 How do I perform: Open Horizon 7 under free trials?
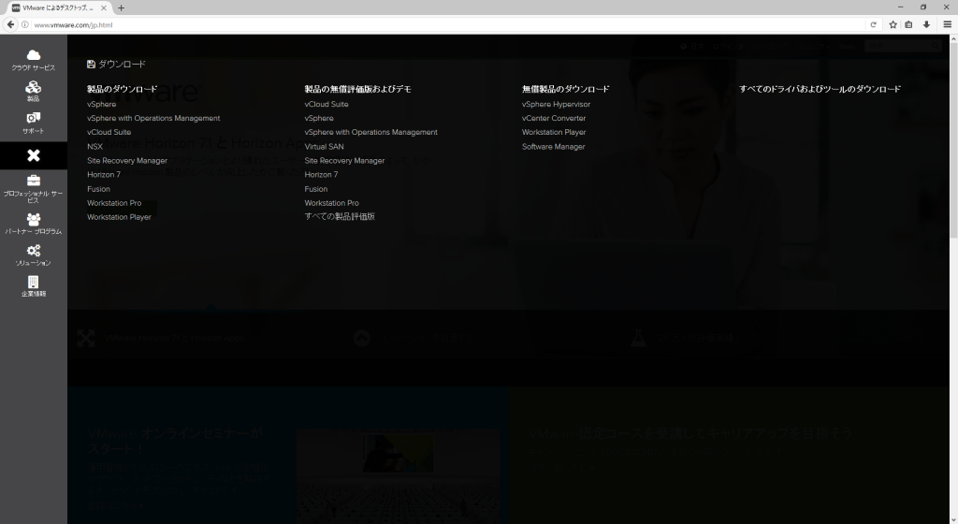pos(322,175)
